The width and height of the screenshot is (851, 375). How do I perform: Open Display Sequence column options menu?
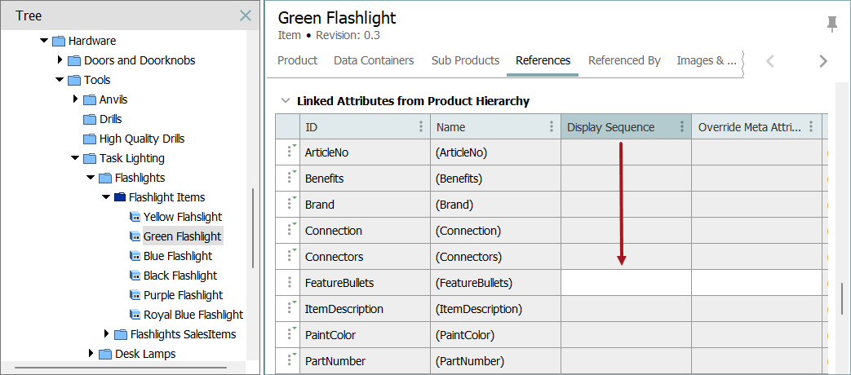coord(682,127)
